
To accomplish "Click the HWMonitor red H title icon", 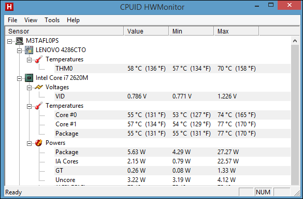I will pos(9,7).
